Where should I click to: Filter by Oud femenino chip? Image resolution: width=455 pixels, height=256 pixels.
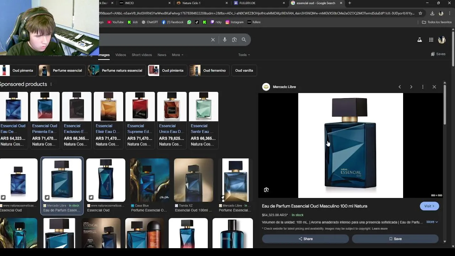209,70
